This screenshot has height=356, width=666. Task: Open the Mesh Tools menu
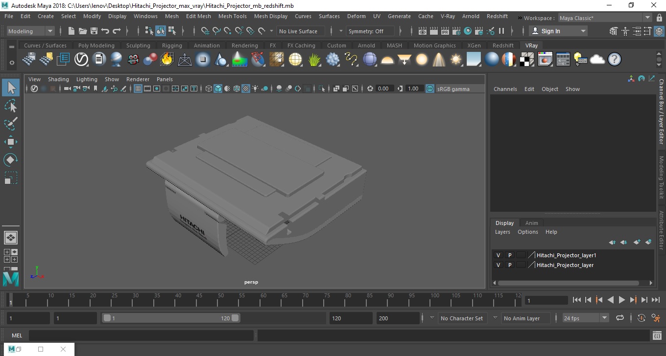tap(233, 16)
